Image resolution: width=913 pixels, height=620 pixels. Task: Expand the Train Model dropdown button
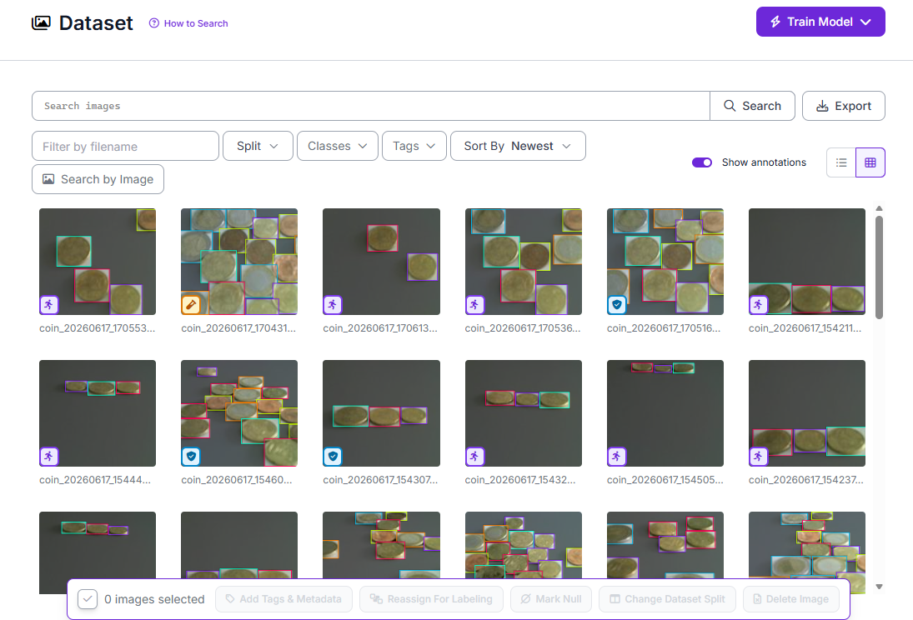click(x=820, y=22)
